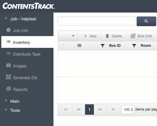Collapse the Job - helptest section
The width and height of the screenshot is (157, 126).
pyautogui.click(x=6, y=18)
